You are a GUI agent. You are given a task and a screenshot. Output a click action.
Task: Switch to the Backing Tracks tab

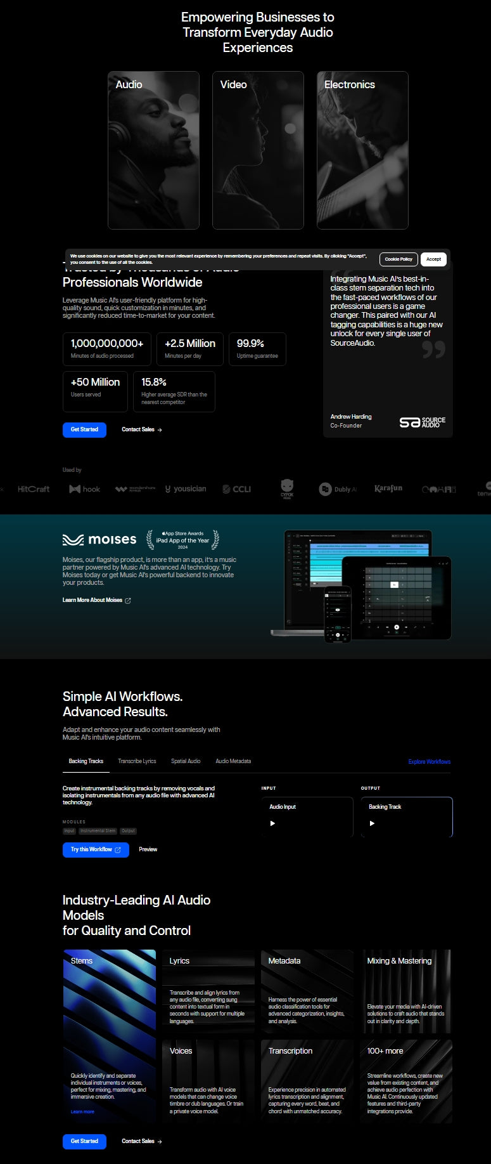tap(86, 761)
